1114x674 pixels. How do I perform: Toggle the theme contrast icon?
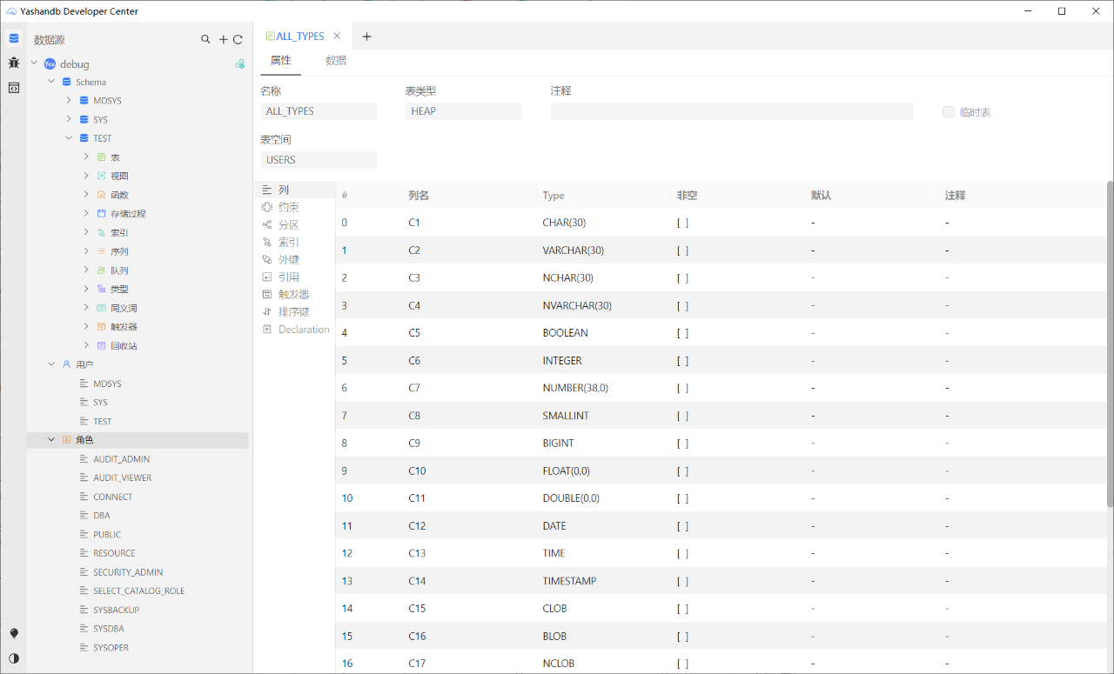[x=14, y=658]
